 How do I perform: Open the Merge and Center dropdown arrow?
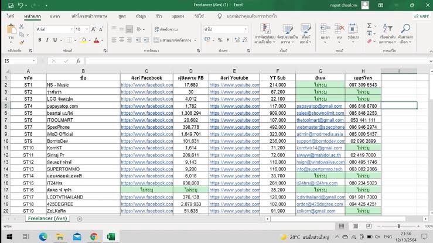(195, 40)
